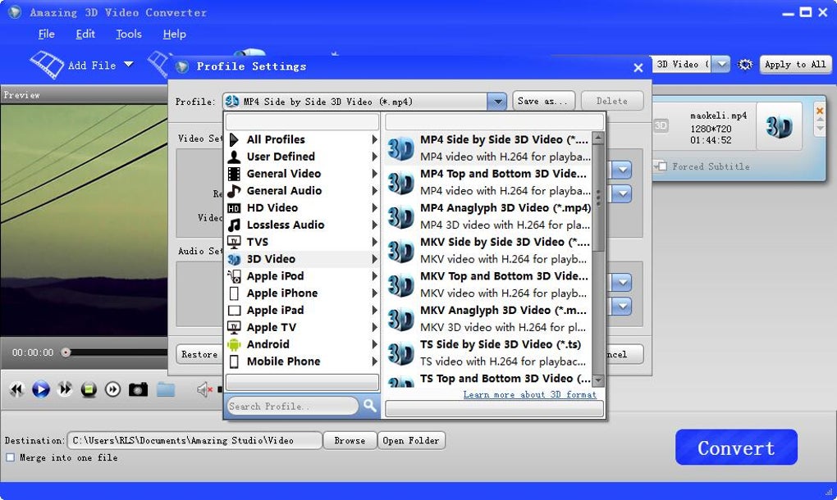Toggle the Forced Subtitle checkbox
Image resolution: width=837 pixels, height=500 pixels.
point(662,166)
